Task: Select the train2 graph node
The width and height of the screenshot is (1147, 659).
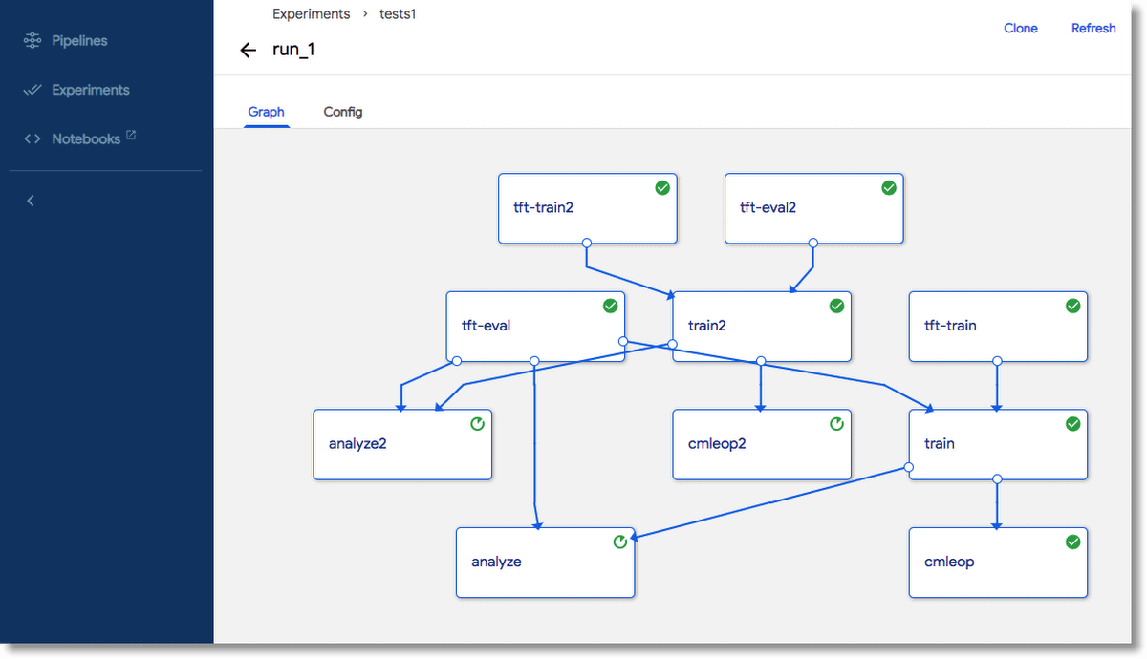Action: coord(762,327)
